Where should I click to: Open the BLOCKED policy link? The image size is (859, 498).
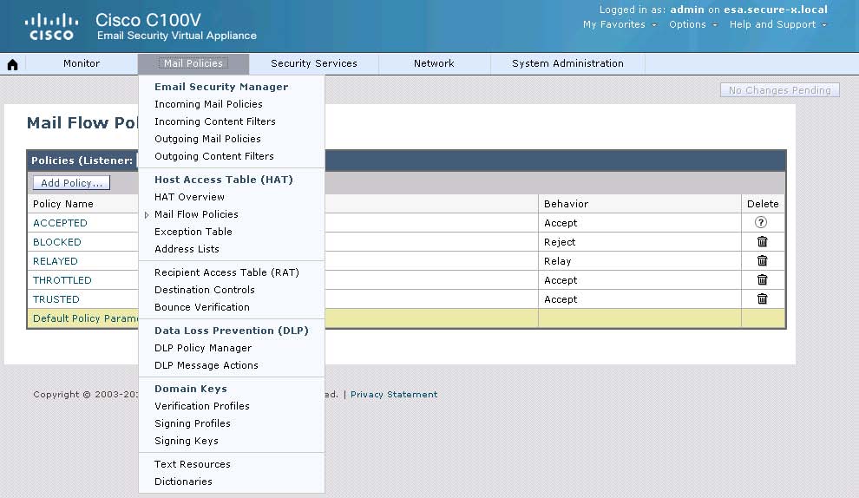(57, 242)
